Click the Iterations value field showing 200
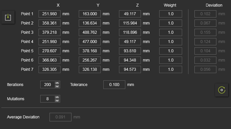The height and width of the screenshot is (129, 231). tap(48, 85)
